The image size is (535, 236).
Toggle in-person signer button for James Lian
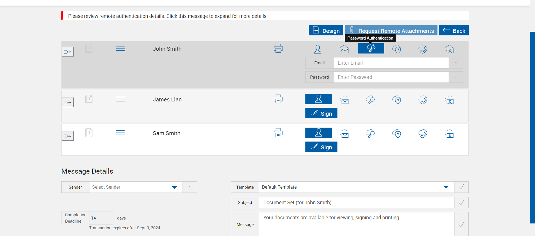318,99
